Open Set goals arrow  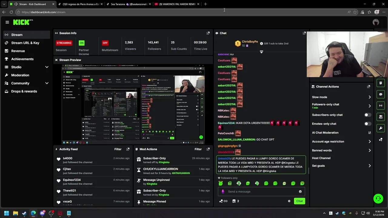(370, 166)
